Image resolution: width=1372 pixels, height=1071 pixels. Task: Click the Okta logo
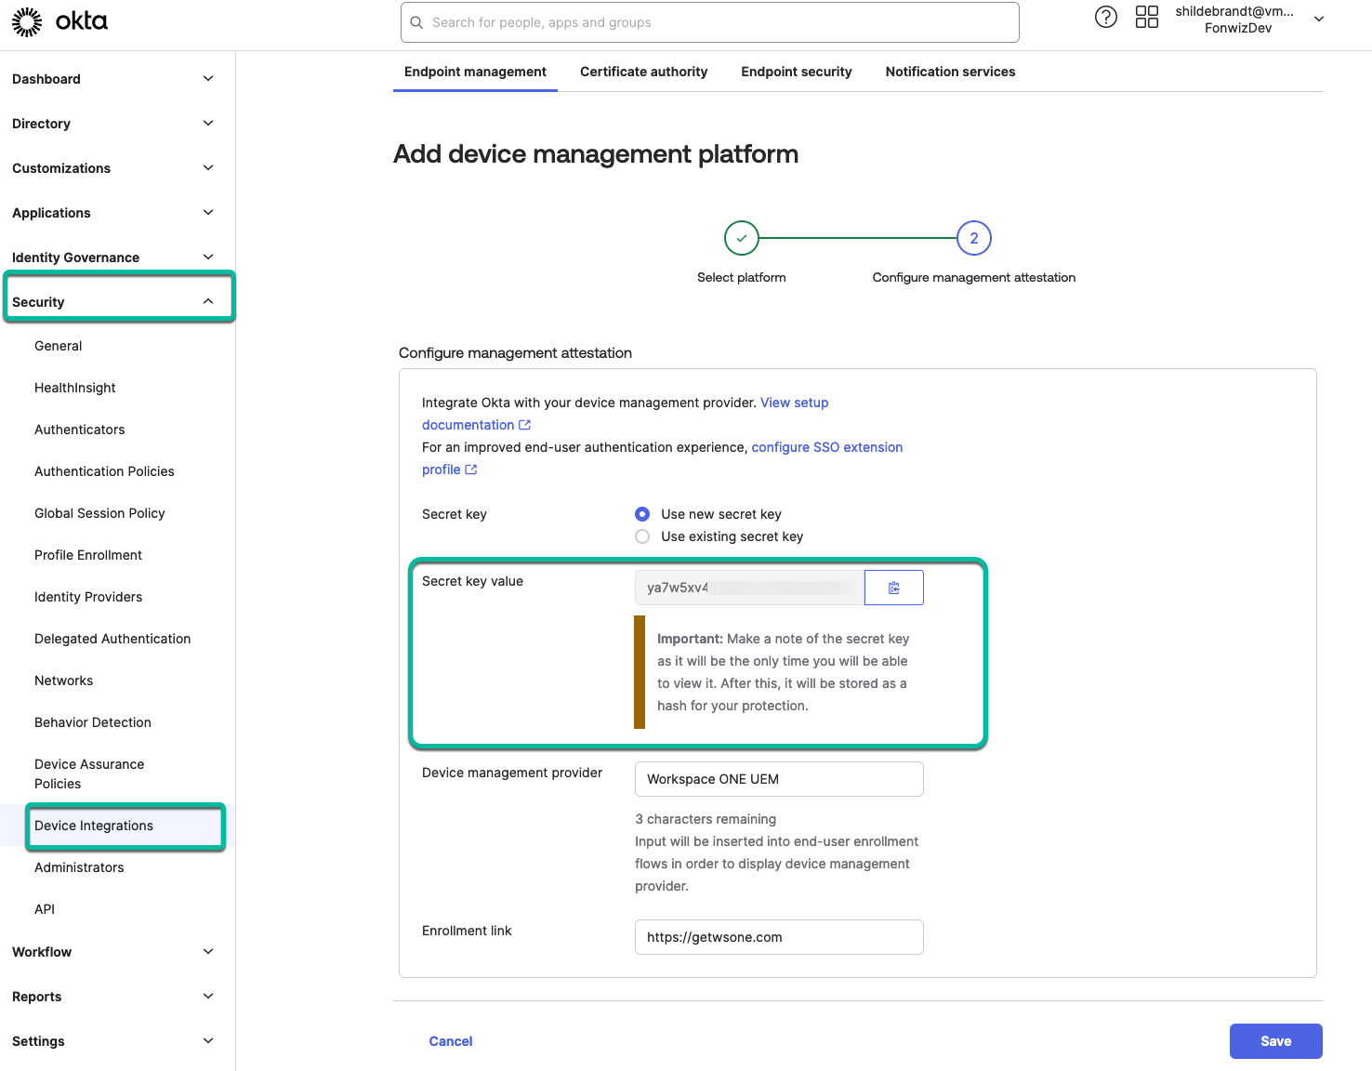coord(59,21)
